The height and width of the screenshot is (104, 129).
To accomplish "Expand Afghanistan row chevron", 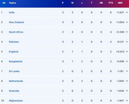I will coord(127,100).
